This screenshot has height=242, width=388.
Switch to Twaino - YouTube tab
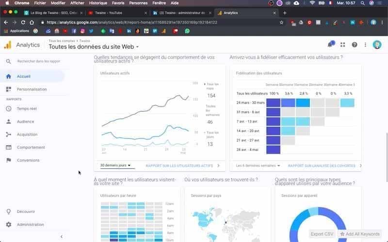pyautogui.click(x=116, y=13)
